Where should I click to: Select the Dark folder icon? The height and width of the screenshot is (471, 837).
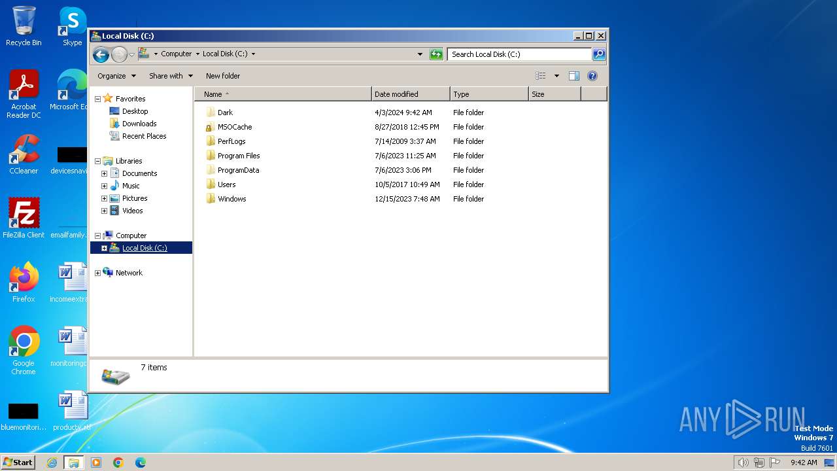(x=211, y=113)
